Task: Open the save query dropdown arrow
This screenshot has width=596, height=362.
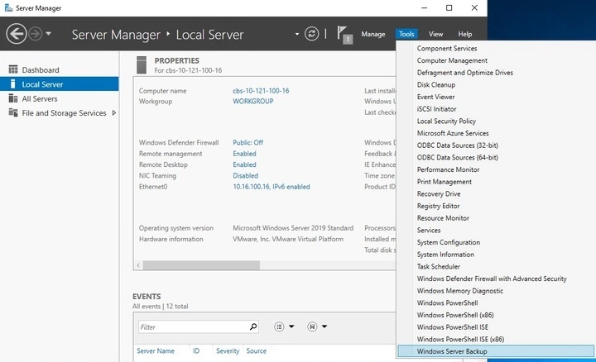Action: pyautogui.click(x=324, y=326)
